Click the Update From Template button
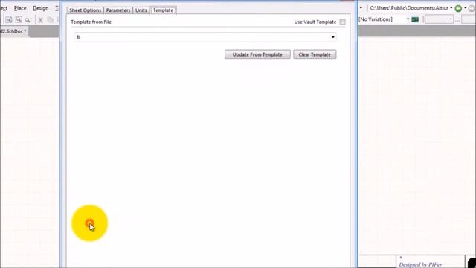 [x=257, y=54]
